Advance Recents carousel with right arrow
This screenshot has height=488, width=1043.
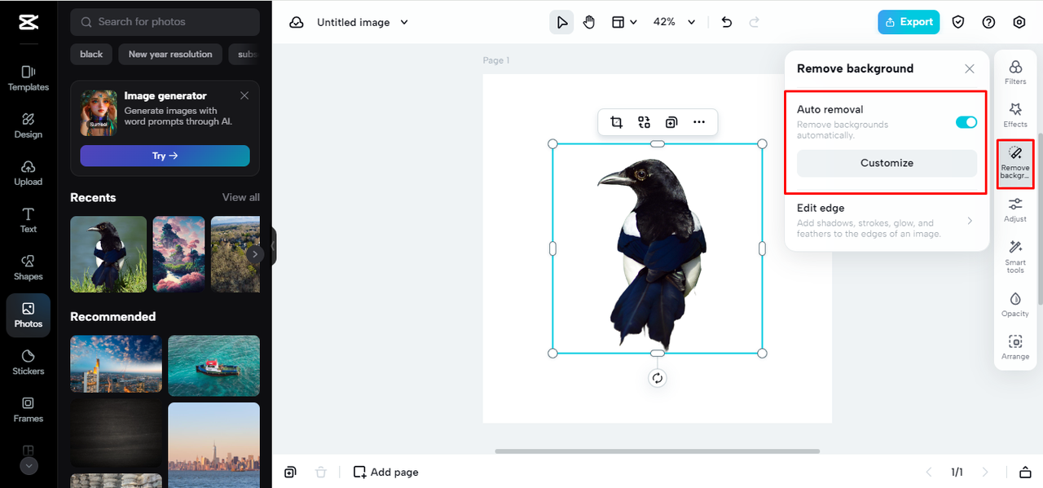coord(255,254)
